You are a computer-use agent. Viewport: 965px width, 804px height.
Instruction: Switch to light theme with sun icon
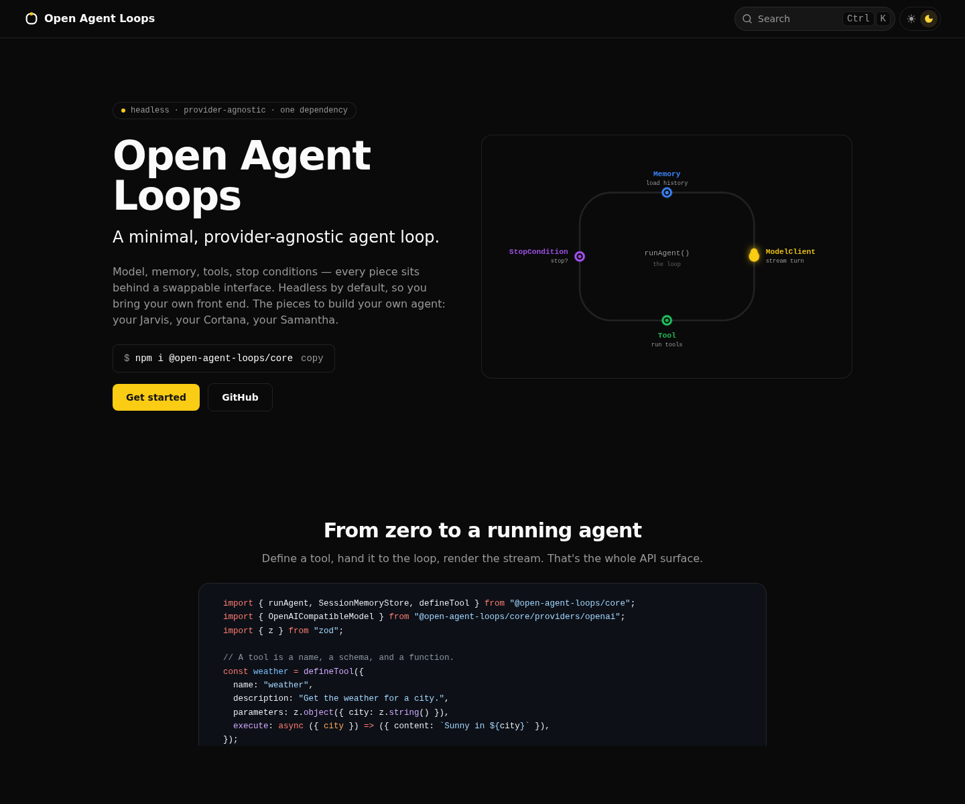click(911, 19)
